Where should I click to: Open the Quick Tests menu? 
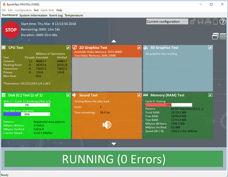pyautogui.click(x=47, y=10)
